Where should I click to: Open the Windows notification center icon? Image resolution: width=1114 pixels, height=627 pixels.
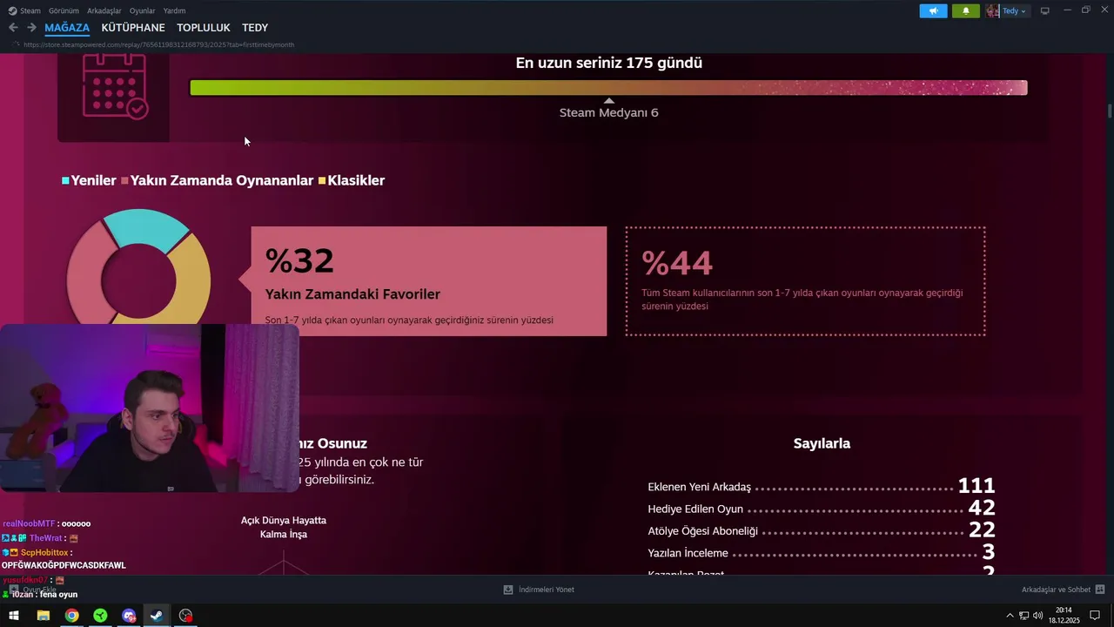(1095, 616)
